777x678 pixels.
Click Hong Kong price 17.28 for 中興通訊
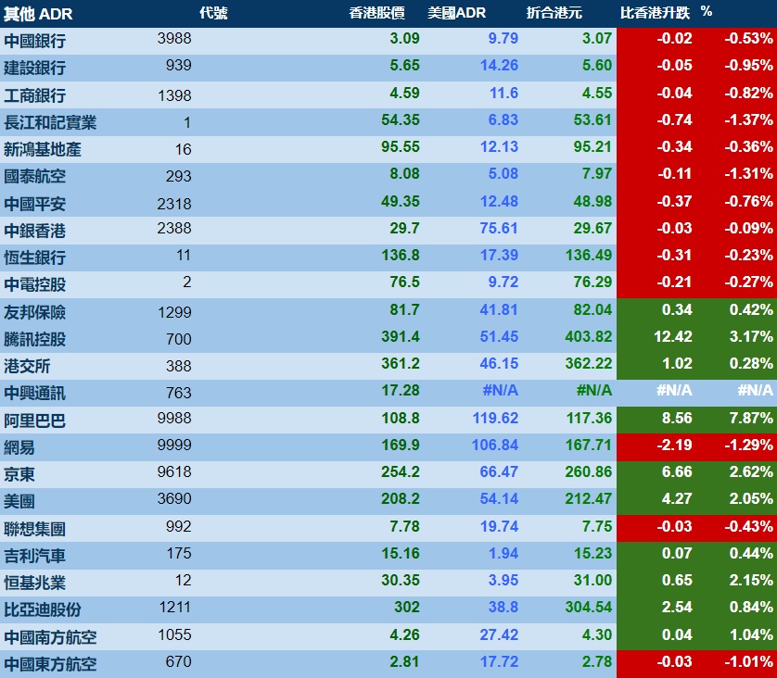tap(401, 391)
